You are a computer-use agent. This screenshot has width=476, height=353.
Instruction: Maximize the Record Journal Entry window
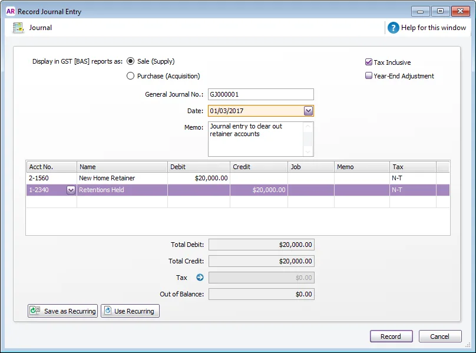[x=440, y=12]
